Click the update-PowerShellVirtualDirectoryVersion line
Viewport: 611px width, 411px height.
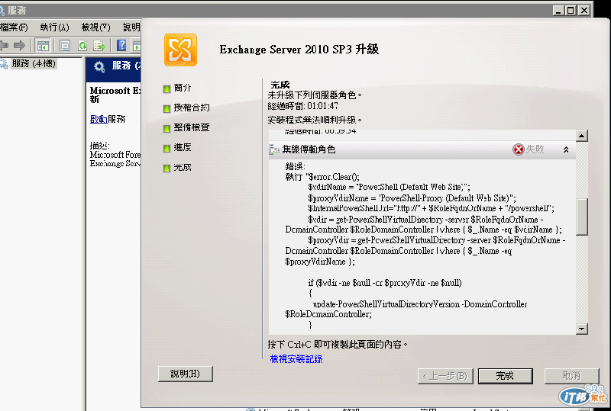click(x=420, y=304)
